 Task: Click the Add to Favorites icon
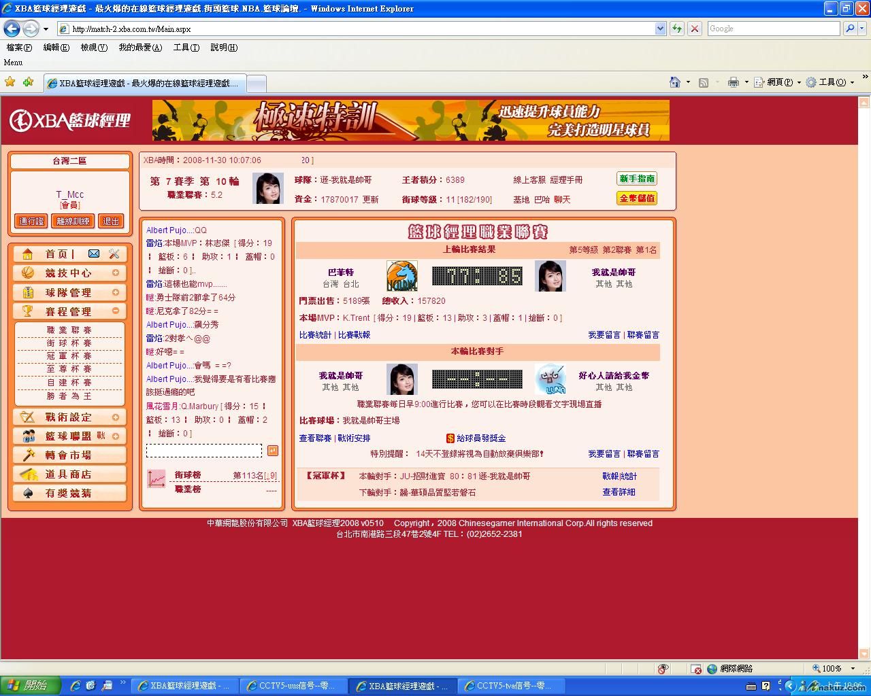point(28,82)
